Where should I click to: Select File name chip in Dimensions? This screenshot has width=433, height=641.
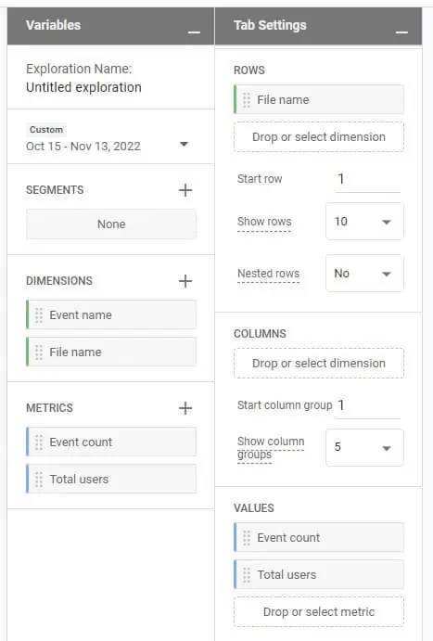pyautogui.click(x=111, y=352)
